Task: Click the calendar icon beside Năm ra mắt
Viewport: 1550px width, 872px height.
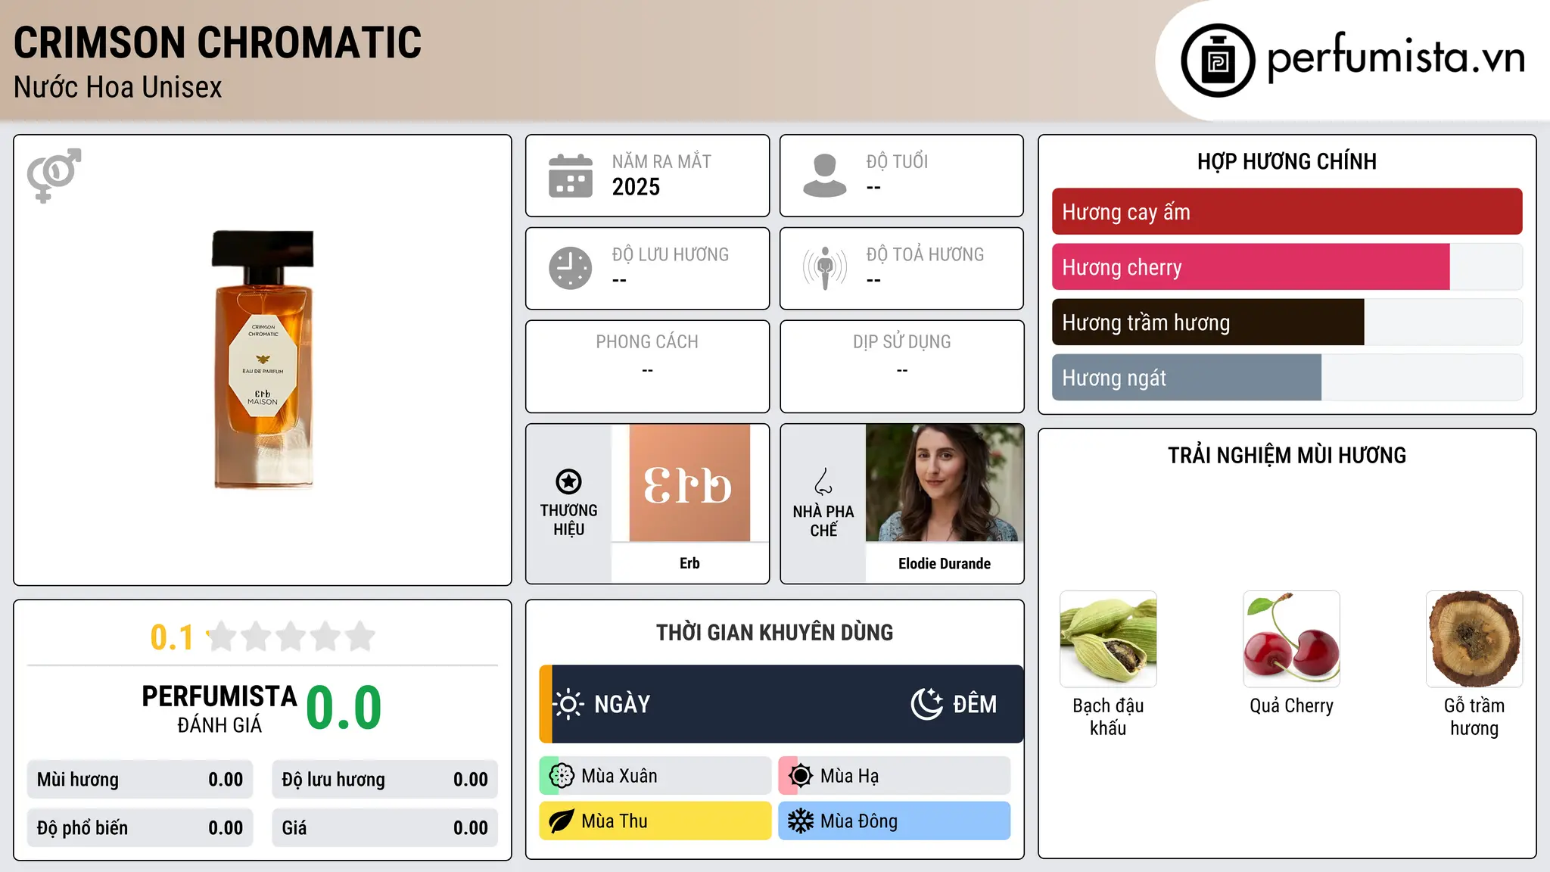Action: click(571, 176)
